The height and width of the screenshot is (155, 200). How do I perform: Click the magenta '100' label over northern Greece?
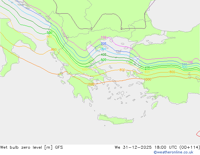point(103,37)
